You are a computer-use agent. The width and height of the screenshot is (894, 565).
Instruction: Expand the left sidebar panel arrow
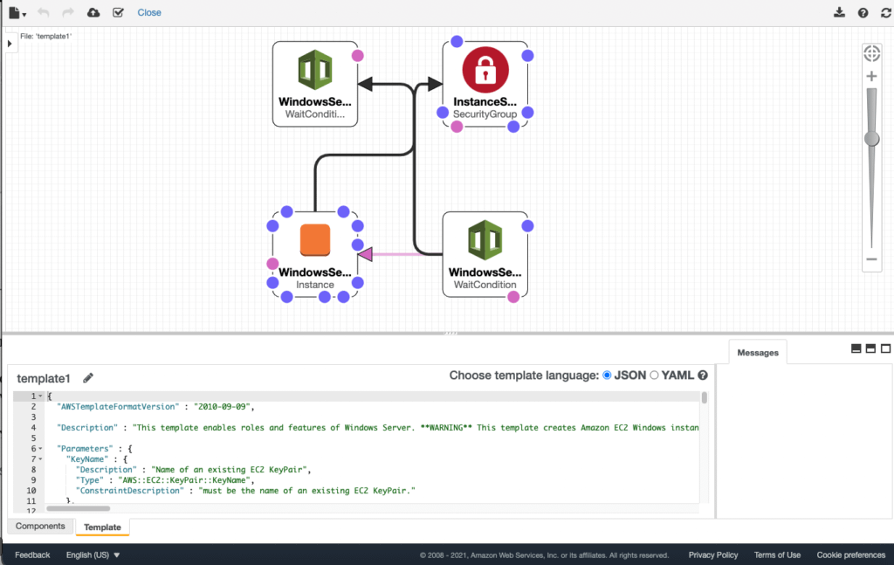pyautogui.click(x=9, y=42)
